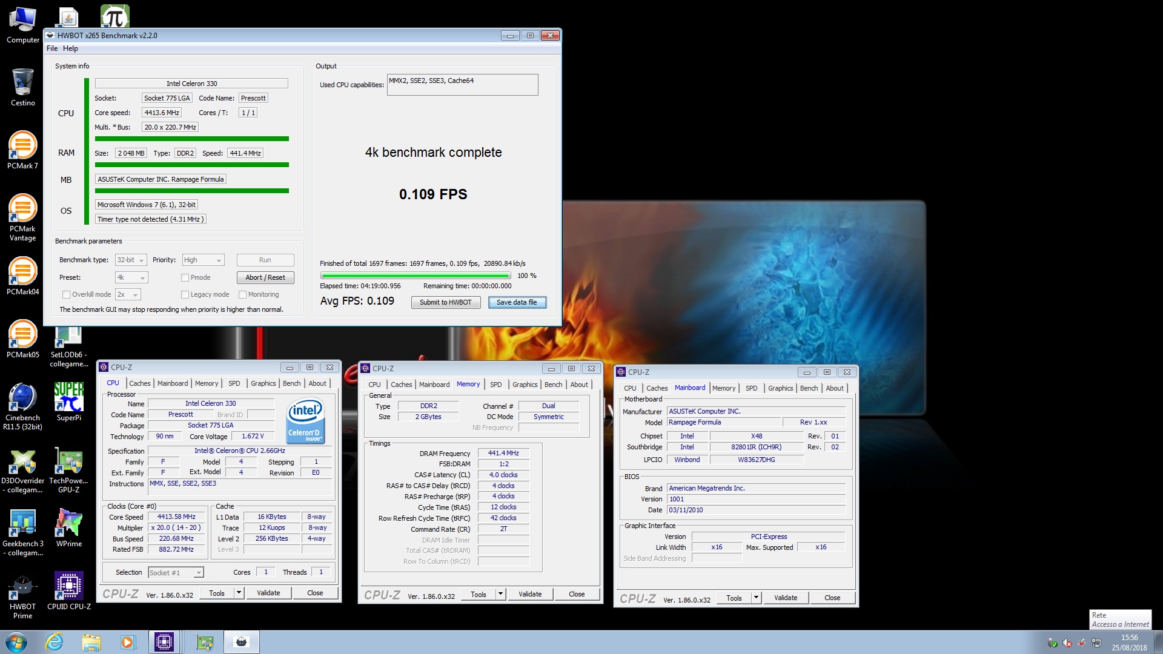Toggle Legacy mode checkbox

pyautogui.click(x=185, y=294)
